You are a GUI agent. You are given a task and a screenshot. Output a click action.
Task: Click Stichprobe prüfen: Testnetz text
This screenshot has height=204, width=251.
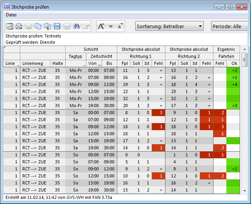pyautogui.click(x=33, y=36)
